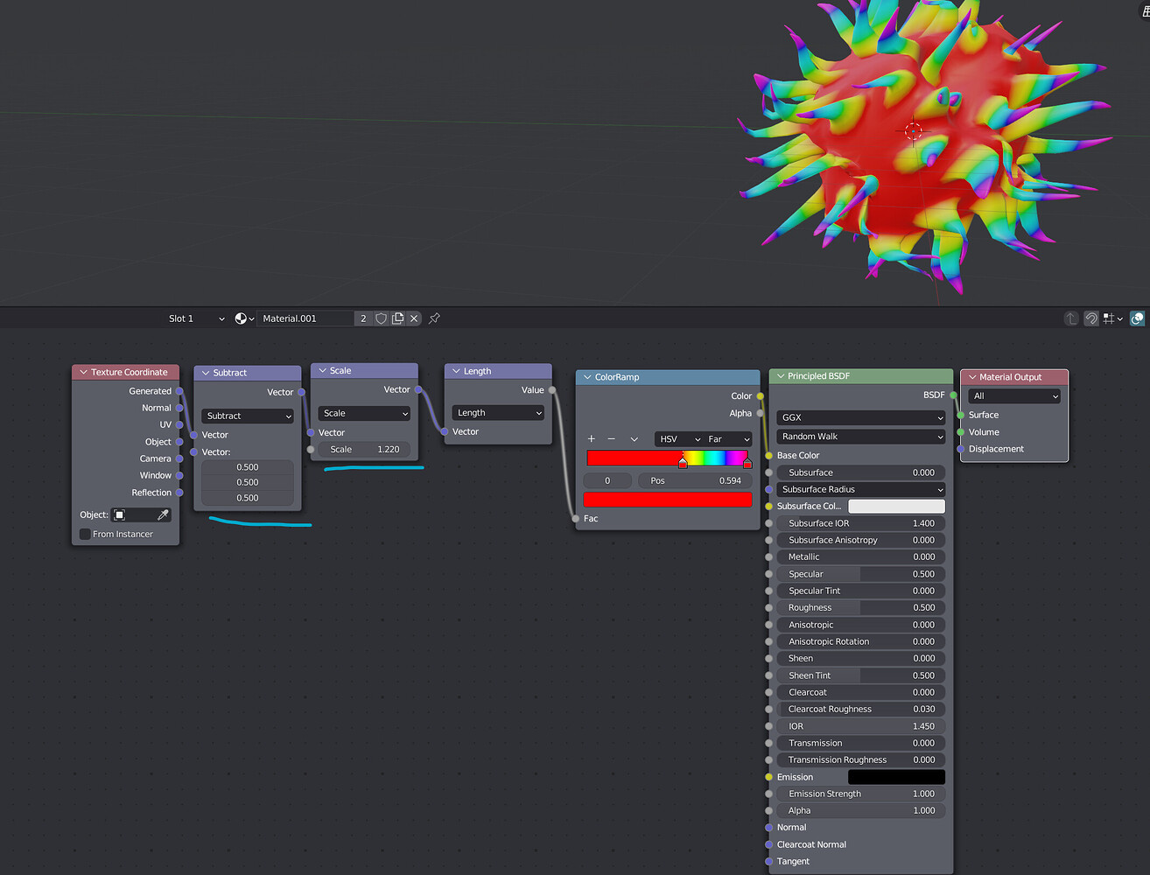Open the Subsurface Radius dropdown

[x=861, y=489]
